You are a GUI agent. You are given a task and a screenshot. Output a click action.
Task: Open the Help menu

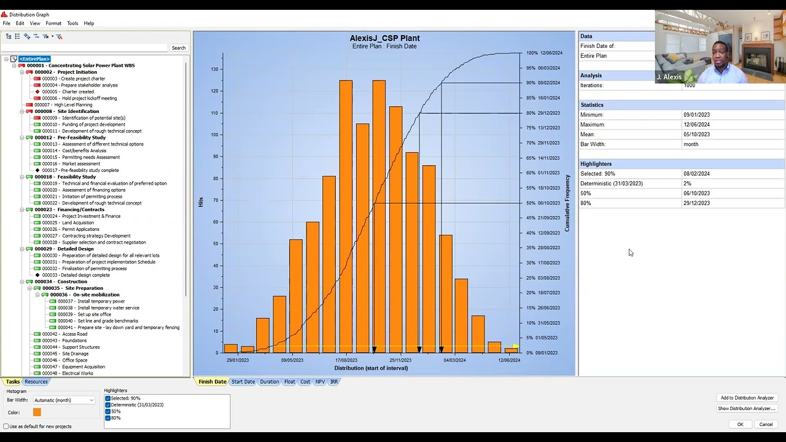(89, 23)
